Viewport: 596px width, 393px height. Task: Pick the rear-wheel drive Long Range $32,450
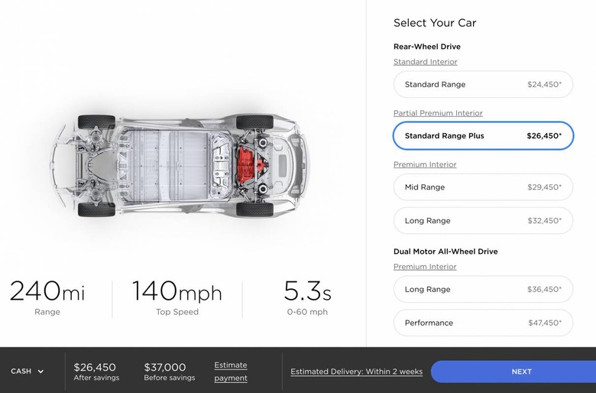(483, 221)
